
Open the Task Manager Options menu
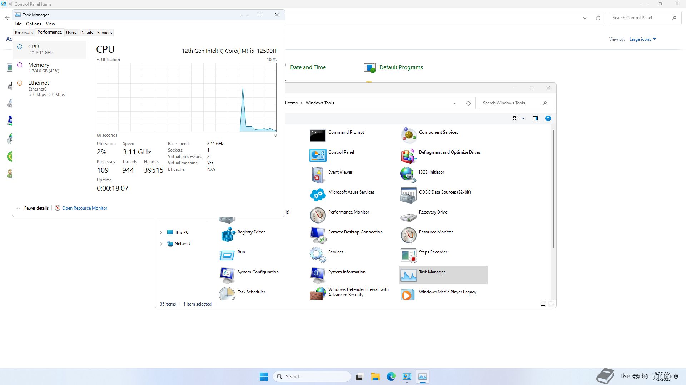pos(34,24)
